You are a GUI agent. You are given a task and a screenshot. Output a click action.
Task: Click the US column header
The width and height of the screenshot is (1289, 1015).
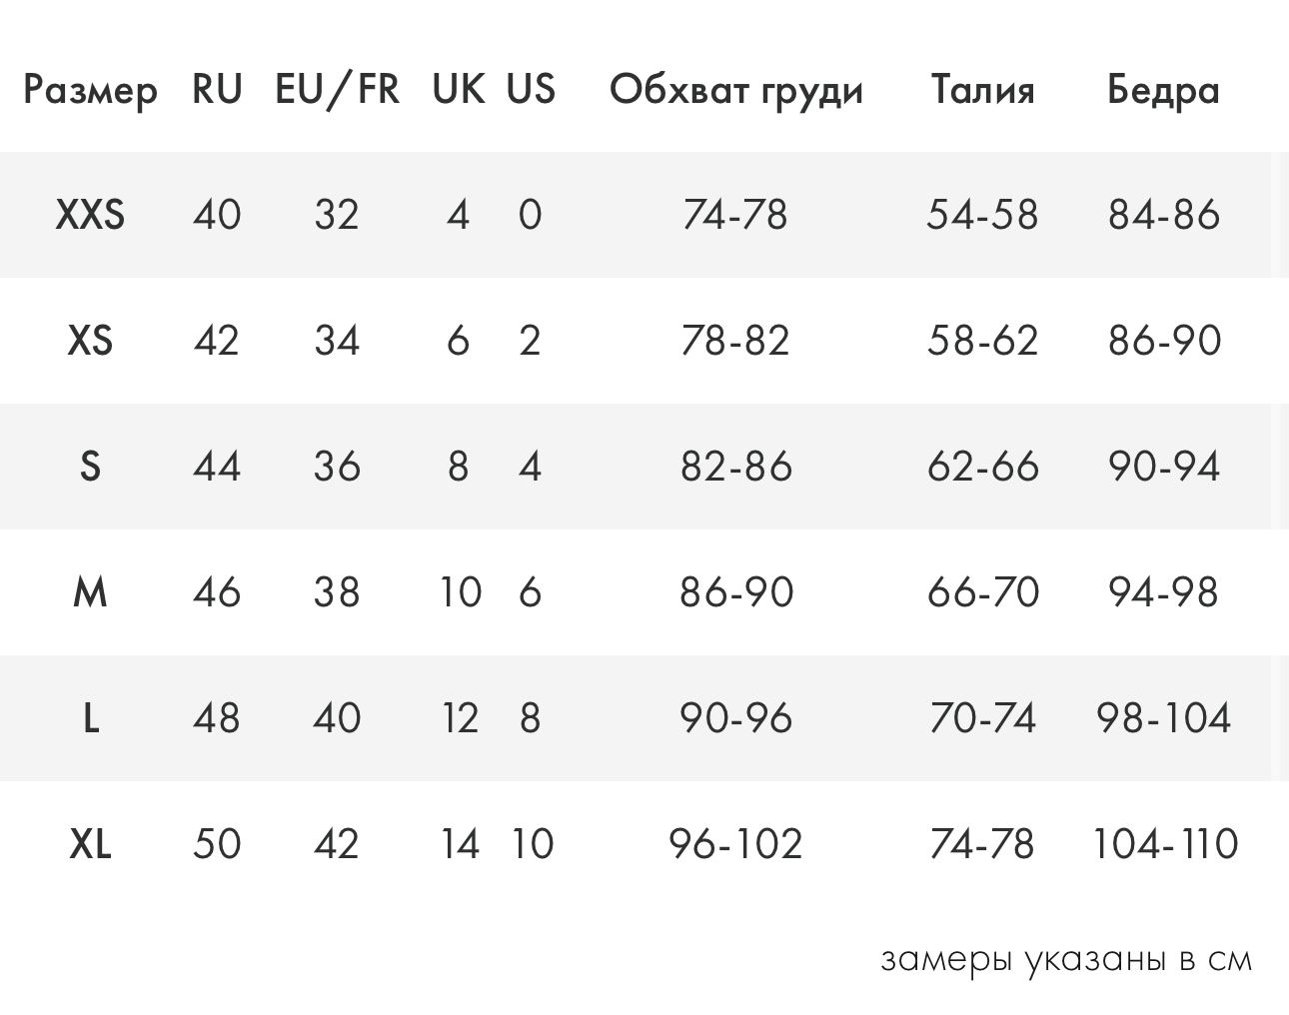(530, 91)
